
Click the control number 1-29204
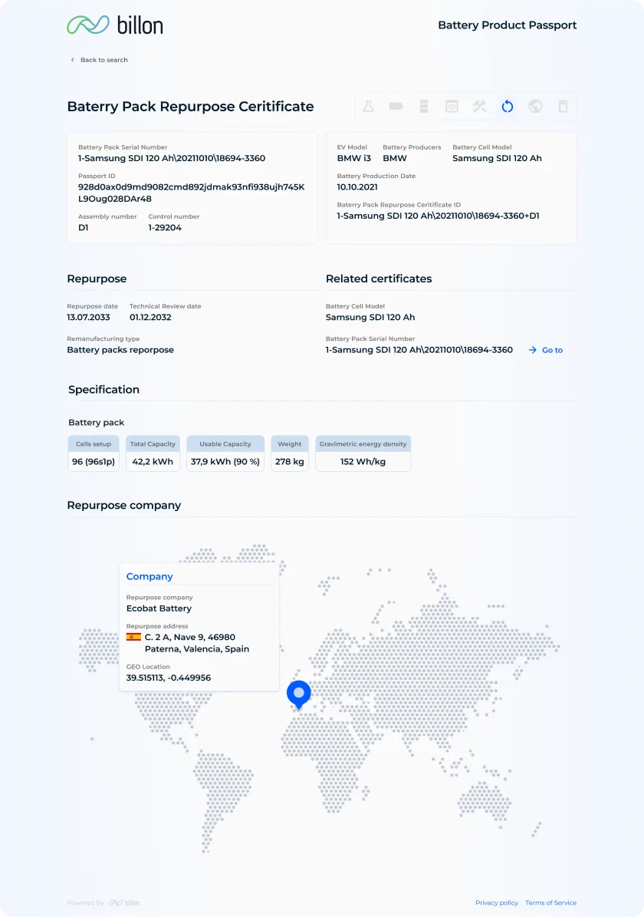165,227
